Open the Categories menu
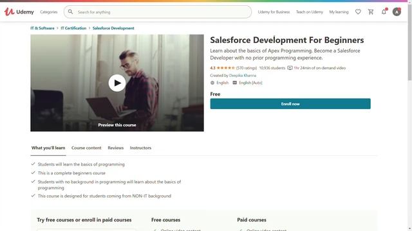 coord(49,12)
